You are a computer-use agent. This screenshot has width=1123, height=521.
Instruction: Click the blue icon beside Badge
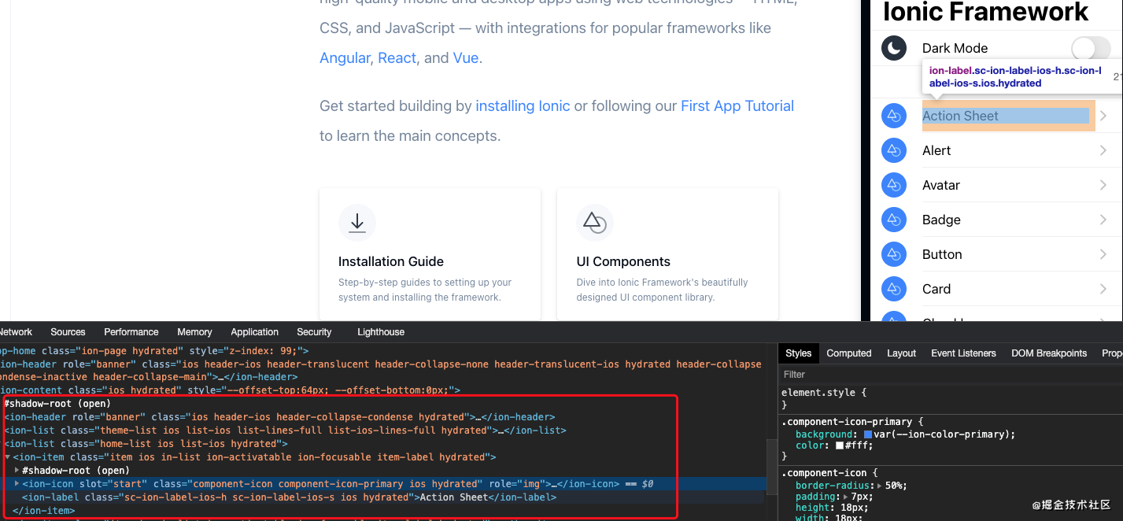click(x=894, y=220)
